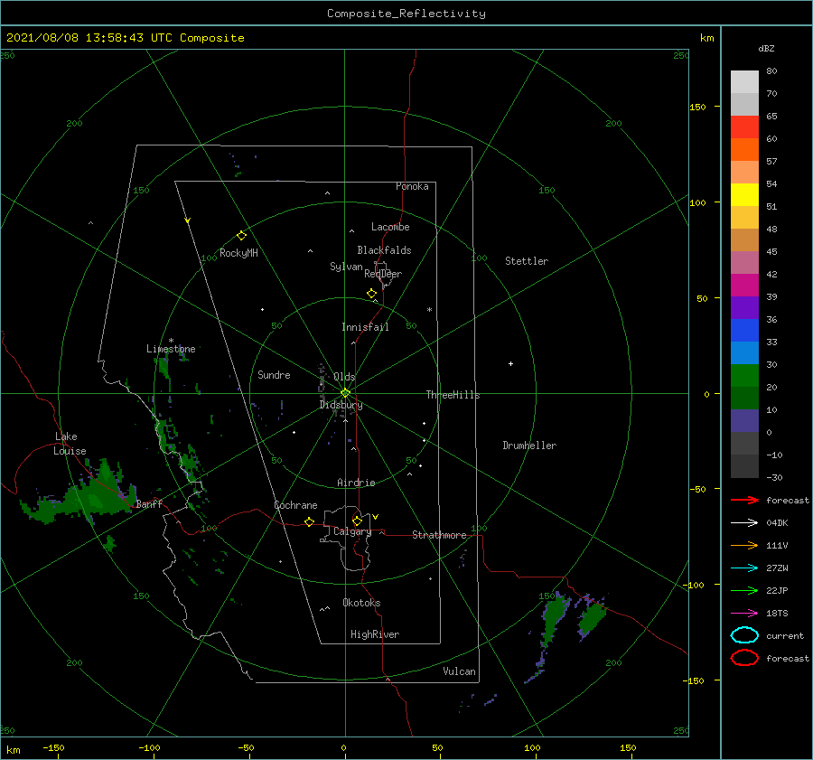Click the yellow diamond marker below RedDeer

371,294
